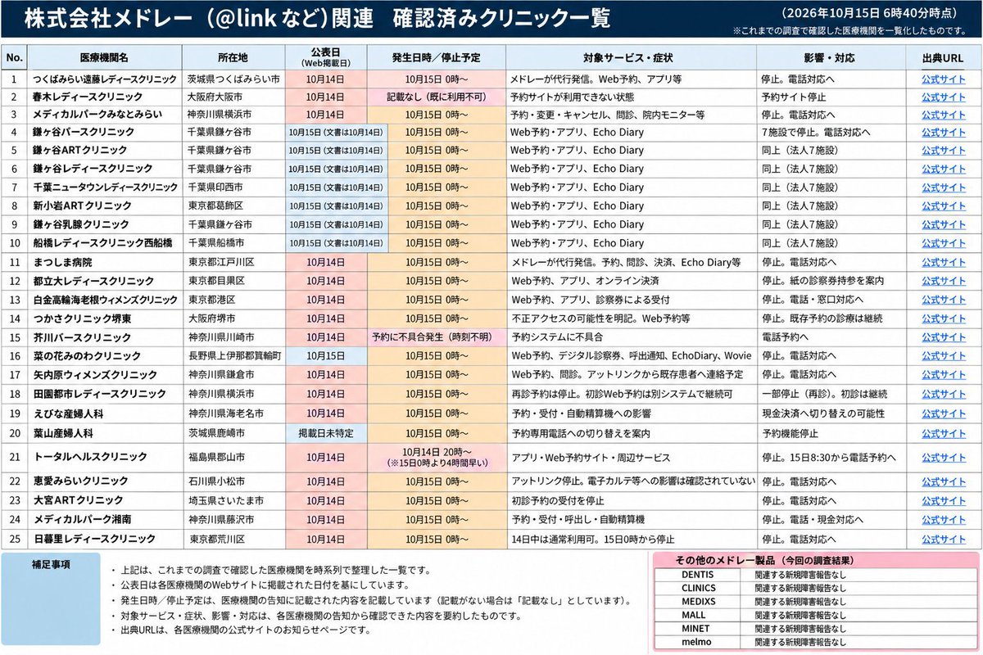The image size is (983, 655).
Task: Select the DENTIS product cell
Action: point(698,575)
